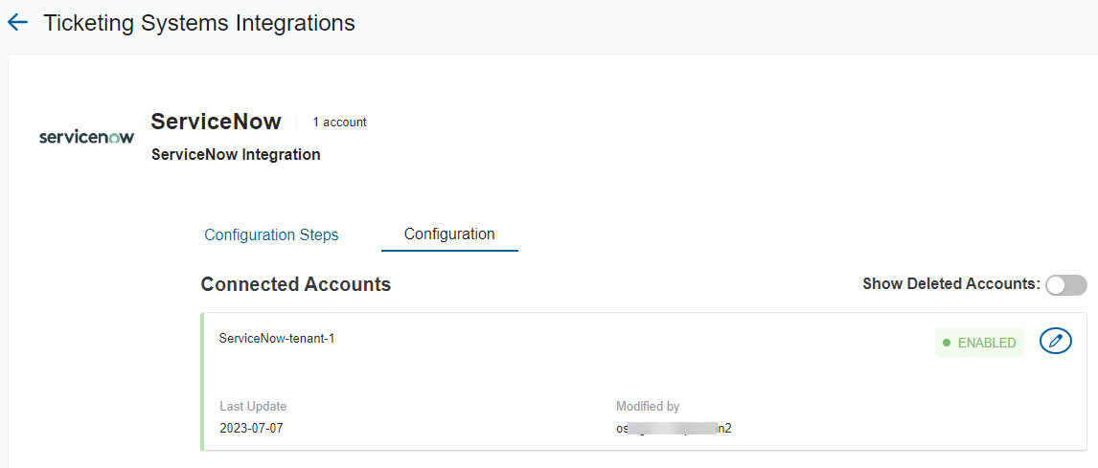Select the ServiceNow-tenant-1 account name
This screenshot has height=468, width=1098.
click(x=277, y=339)
